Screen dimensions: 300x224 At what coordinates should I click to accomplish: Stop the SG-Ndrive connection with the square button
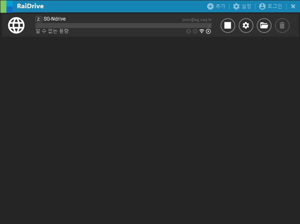click(227, 26)
